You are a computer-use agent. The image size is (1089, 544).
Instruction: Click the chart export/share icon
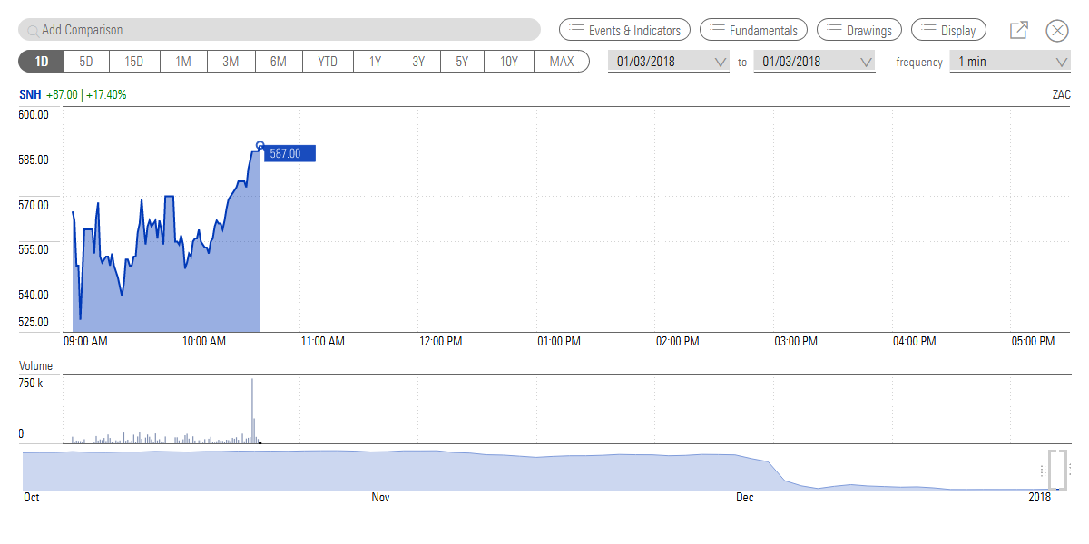1018,29
